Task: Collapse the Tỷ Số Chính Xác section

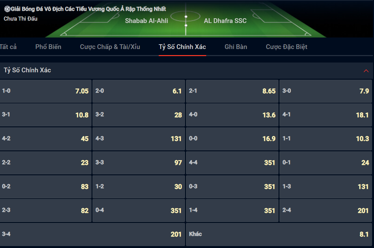Action: point(366,71)
